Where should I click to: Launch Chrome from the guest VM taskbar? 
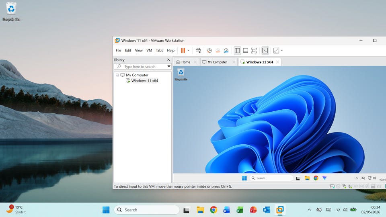(316, 178)
